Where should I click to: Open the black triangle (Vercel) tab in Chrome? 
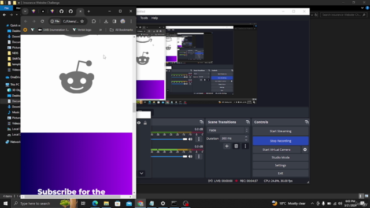point(43,12)
